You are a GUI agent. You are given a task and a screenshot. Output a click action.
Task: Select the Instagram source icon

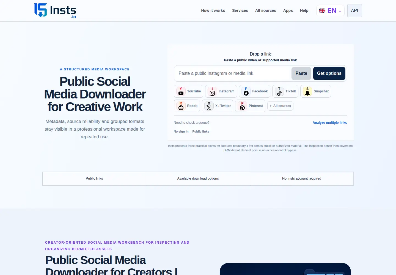click(212, 91)
